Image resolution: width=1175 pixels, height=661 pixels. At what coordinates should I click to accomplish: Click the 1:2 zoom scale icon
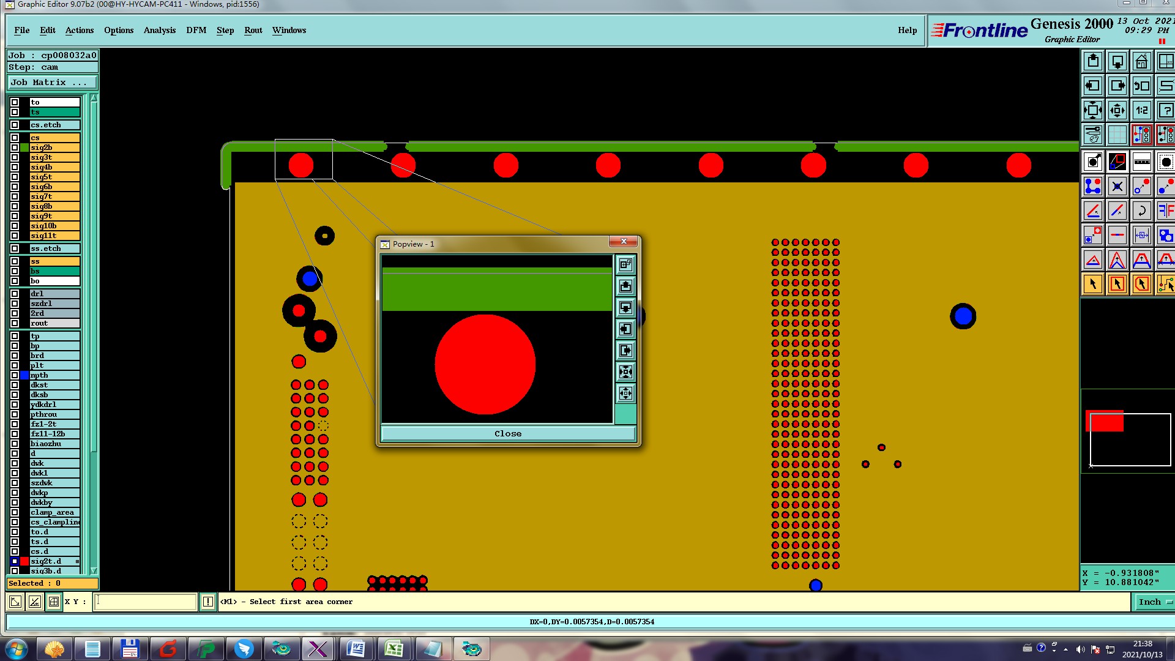coord(1141,111)
